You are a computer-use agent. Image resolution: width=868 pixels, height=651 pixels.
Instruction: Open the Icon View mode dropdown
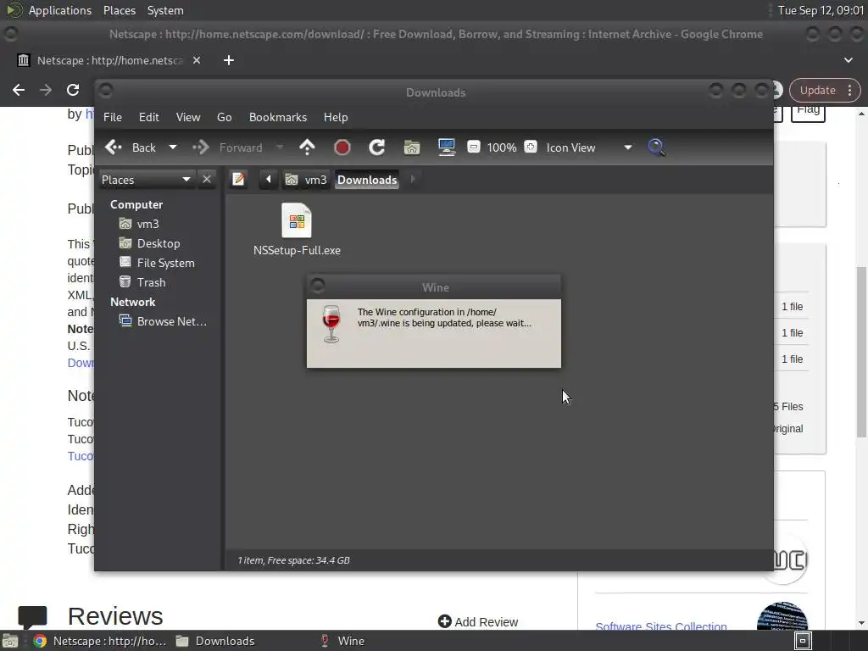(x=589, y=147)
